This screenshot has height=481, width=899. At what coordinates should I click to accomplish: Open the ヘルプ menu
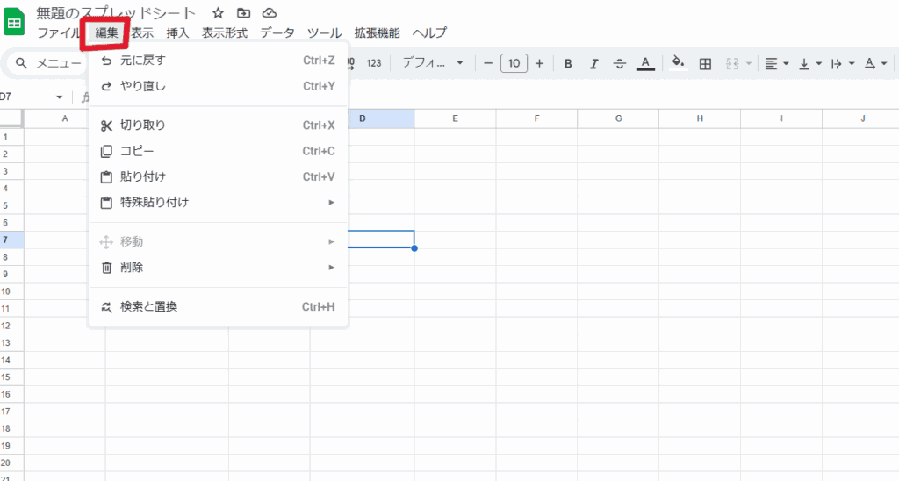click(429, 33)
